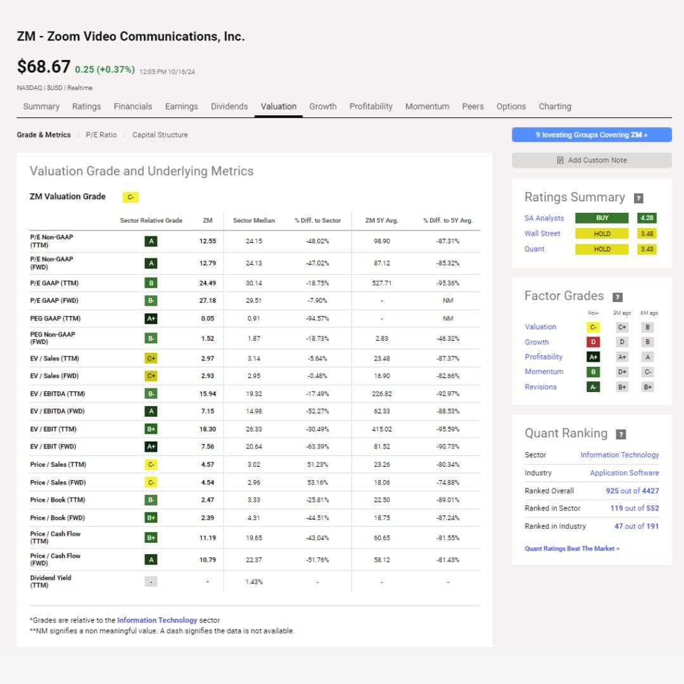Click the A+ grade badge for EV / EBIT (FWD)
The image size is (684, 684).
[x=151, y=446]
